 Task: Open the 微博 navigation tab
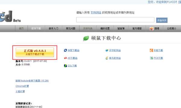click(154, 28)
